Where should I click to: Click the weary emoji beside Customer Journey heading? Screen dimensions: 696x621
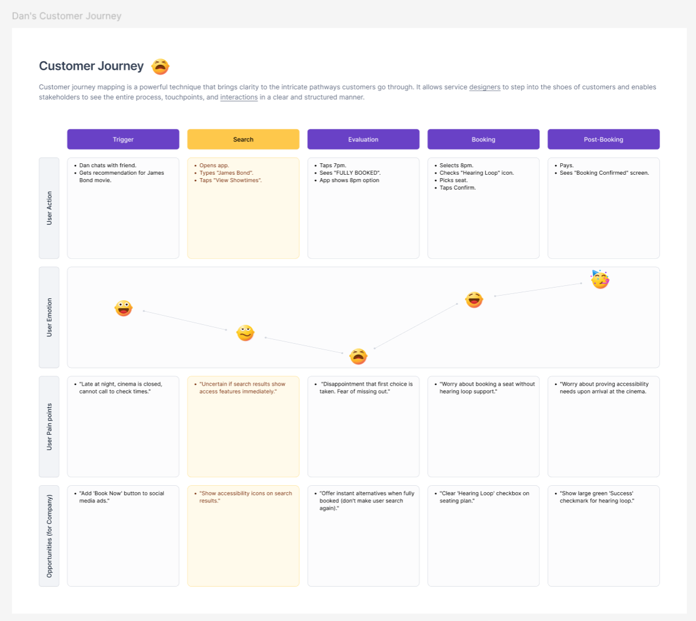160,66
